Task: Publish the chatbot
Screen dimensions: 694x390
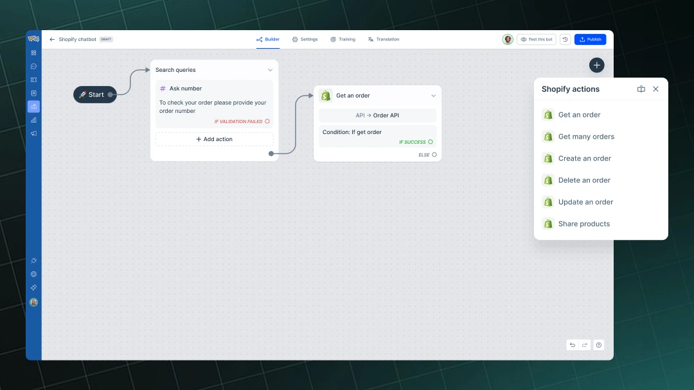Action: [590, 39]
